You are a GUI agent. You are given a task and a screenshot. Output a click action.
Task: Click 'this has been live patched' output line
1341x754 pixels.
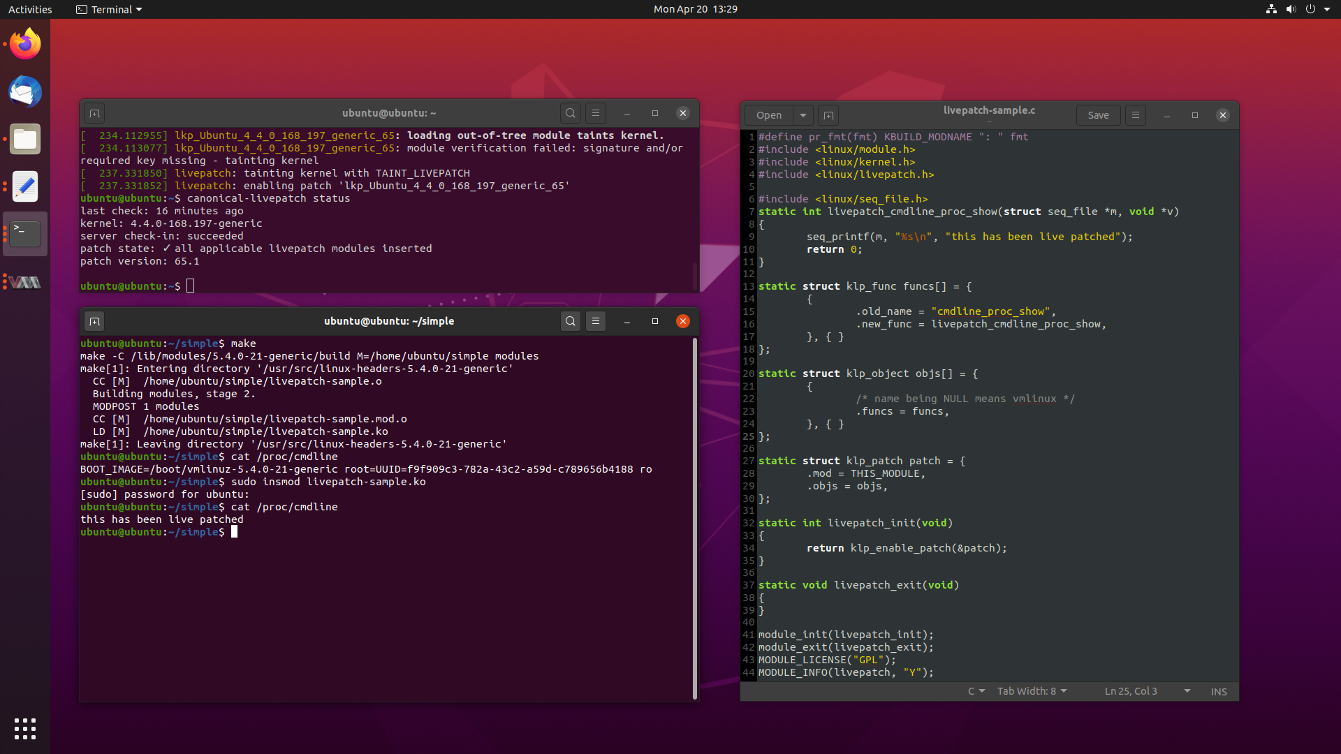click(x=162, y=519)
